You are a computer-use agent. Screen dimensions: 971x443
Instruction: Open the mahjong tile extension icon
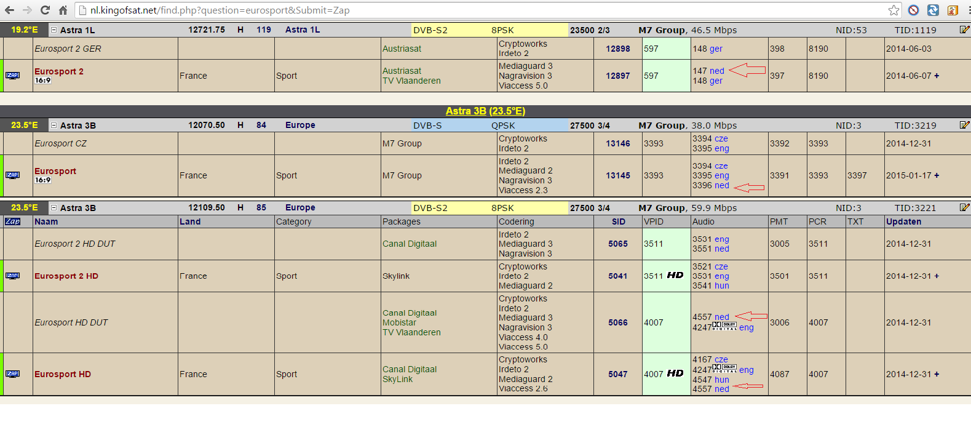tap(953, 10)
